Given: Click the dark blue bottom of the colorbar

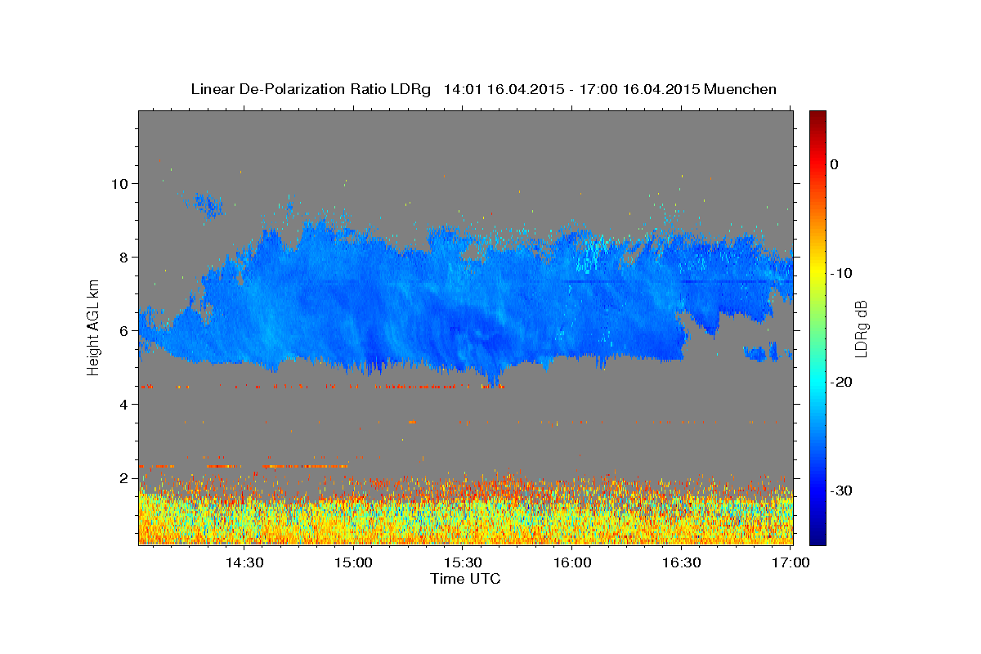Looking at the screenshot, I should pos(817,538).
